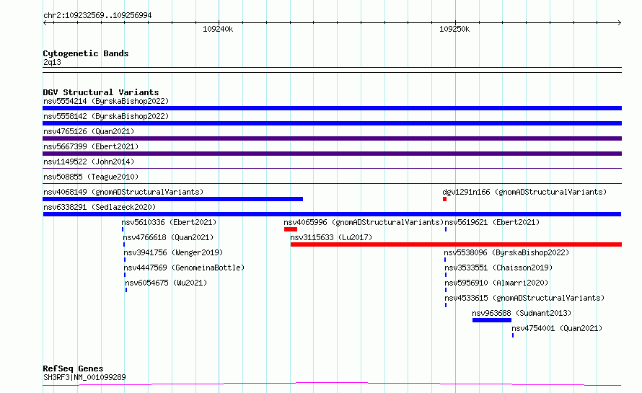Click the nsv508855 (Teague2010) label
Viewport: 642px width, 393px height.
[91, 177]
